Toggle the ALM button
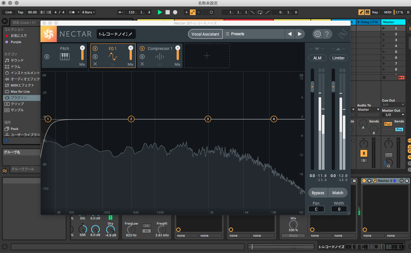Image resolution: width=411 pixels, height=253 pixels. click(317, 58)
